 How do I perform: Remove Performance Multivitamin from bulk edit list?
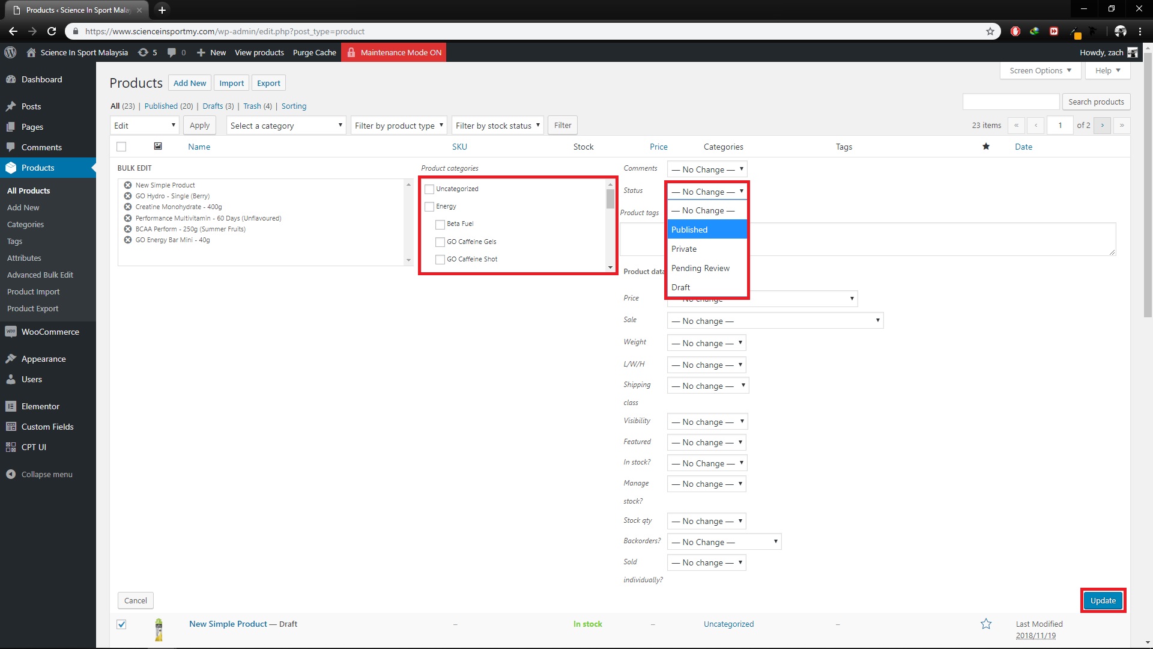pyautogui.click(x=128, y=218)
